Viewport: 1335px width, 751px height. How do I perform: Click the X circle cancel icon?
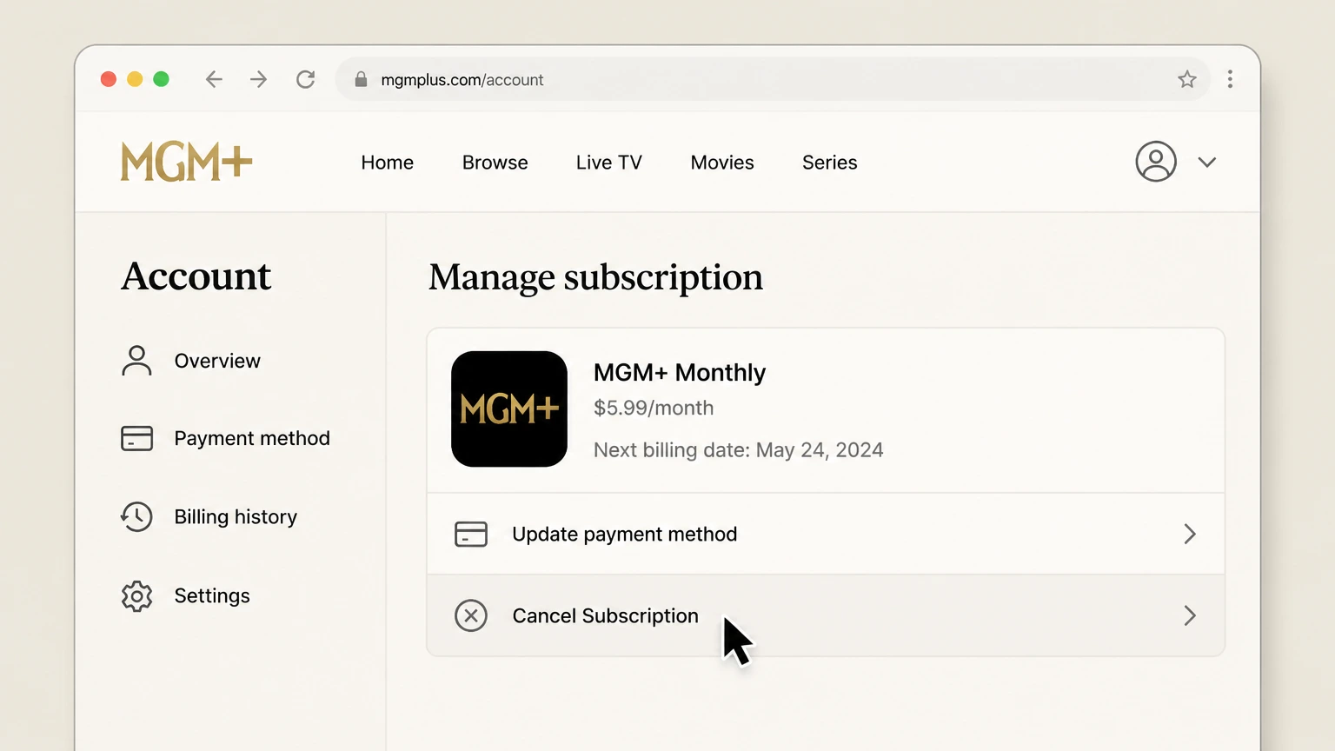tap(471, 615)
